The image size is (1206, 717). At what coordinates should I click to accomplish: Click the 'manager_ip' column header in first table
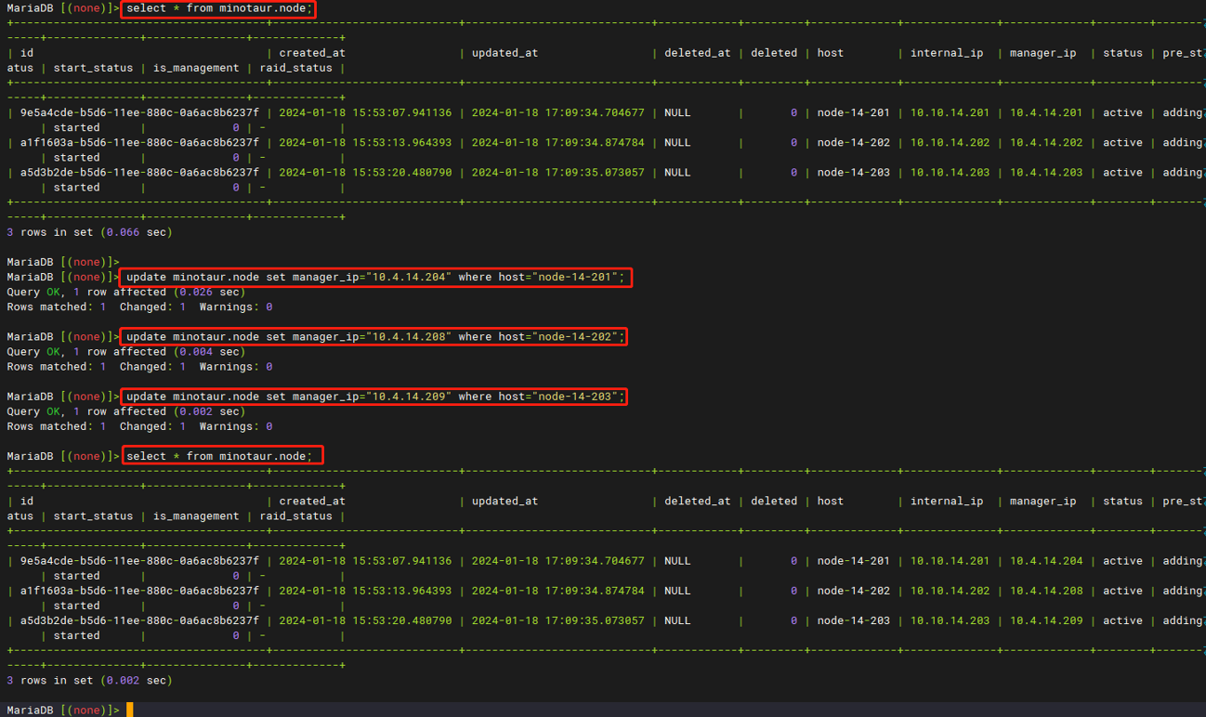(x=1042, y=53)
